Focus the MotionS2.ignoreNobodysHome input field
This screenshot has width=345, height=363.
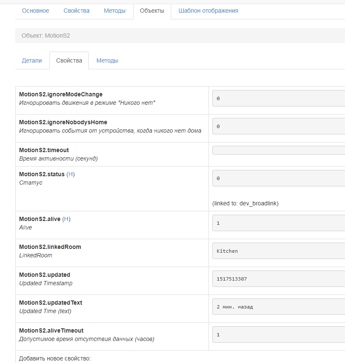[x=278, y=126]
